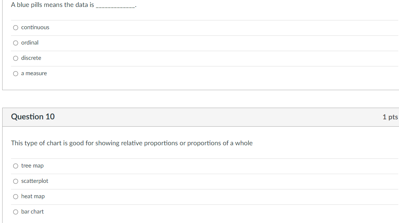
Task: Click the 'discrete' answer label text
Action: tap(31, 58)
